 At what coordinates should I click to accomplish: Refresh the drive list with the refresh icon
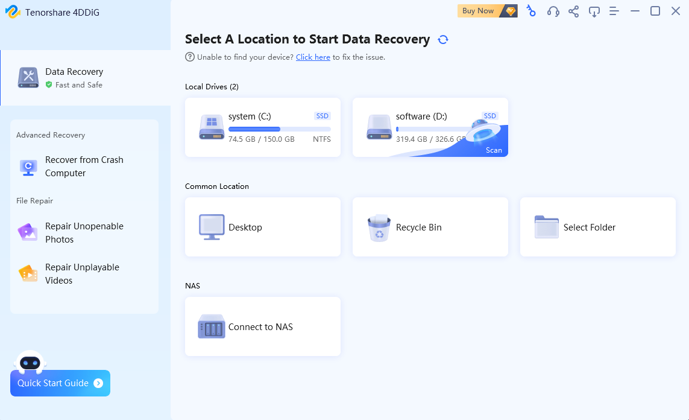pyautogui.click(x=443, y=40)
